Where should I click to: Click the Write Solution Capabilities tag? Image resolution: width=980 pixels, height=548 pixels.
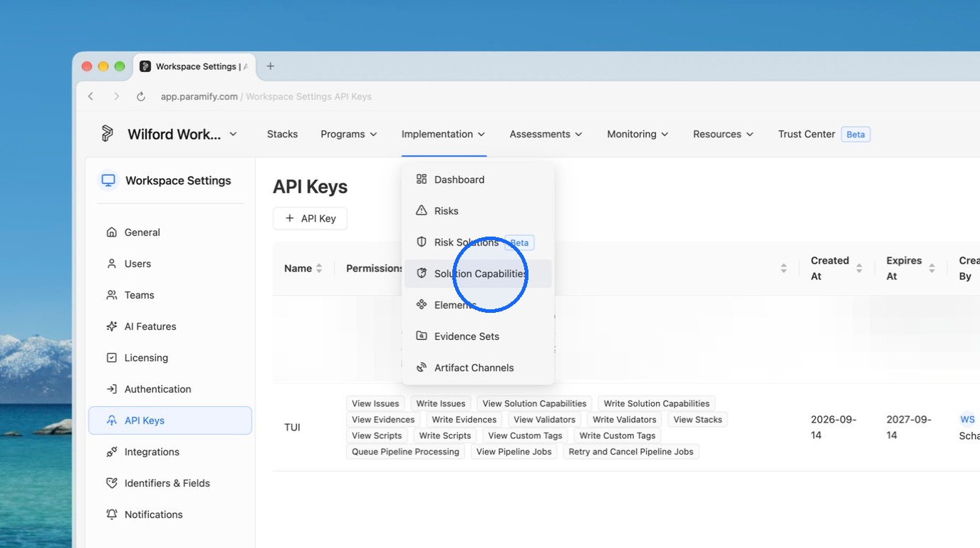[657, 403]
